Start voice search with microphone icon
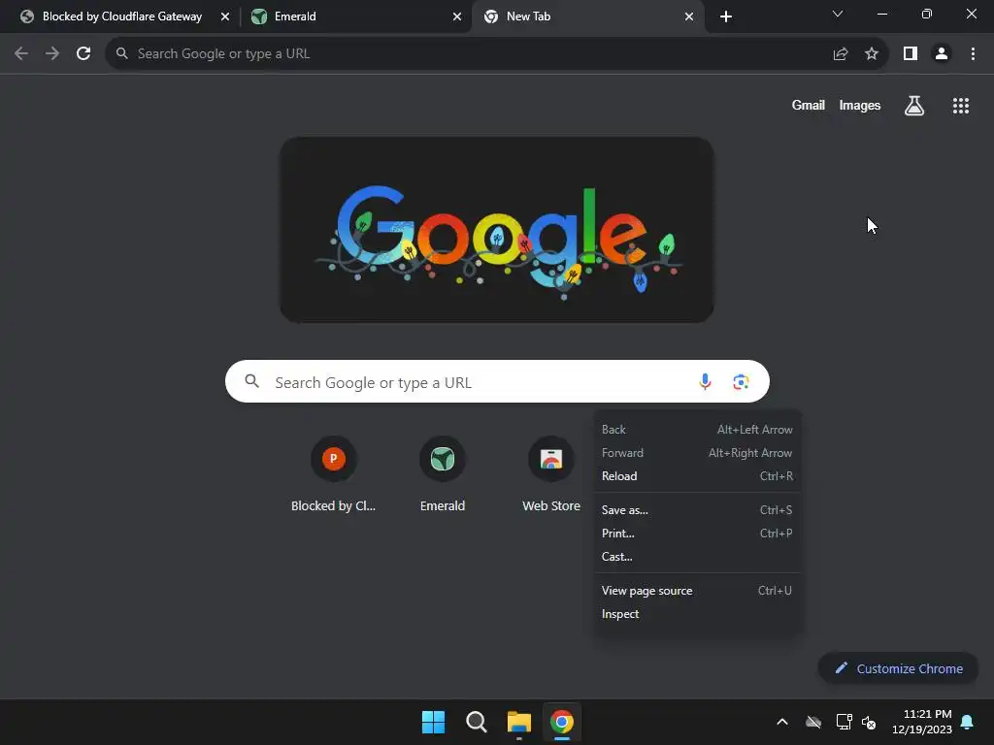Viewport: 994px width, 745px height. 705,381
